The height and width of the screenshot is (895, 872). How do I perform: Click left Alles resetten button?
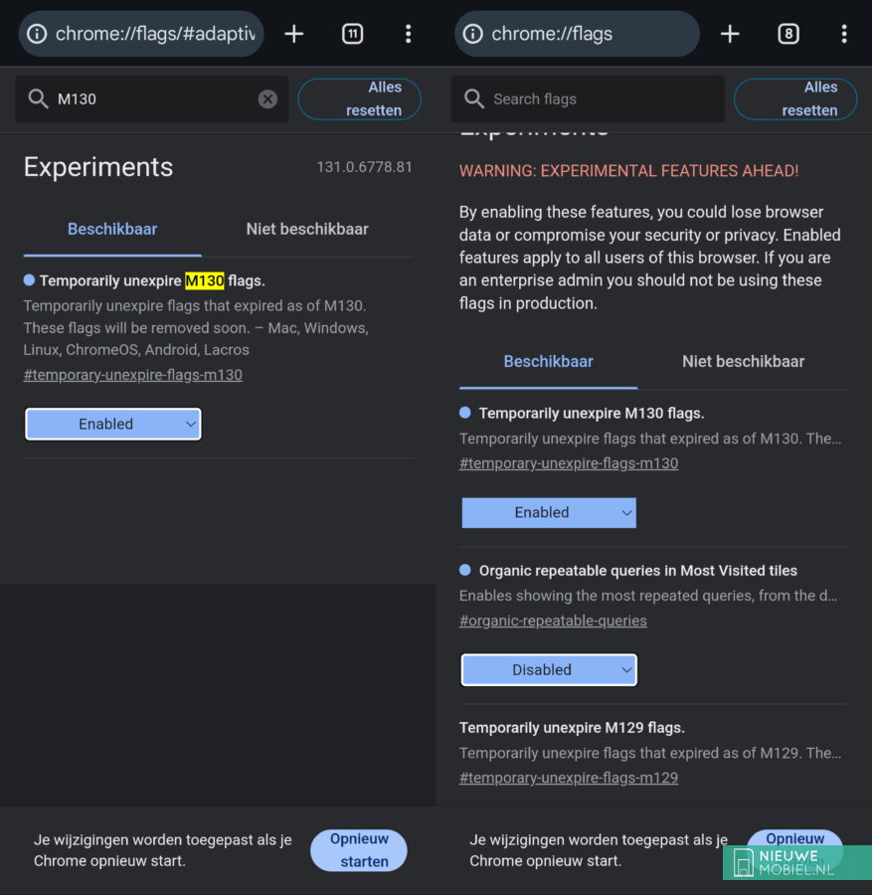click(360, 98)
